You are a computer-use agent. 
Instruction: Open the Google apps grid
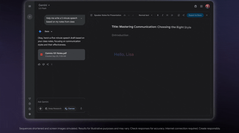[x=201, y=6]
